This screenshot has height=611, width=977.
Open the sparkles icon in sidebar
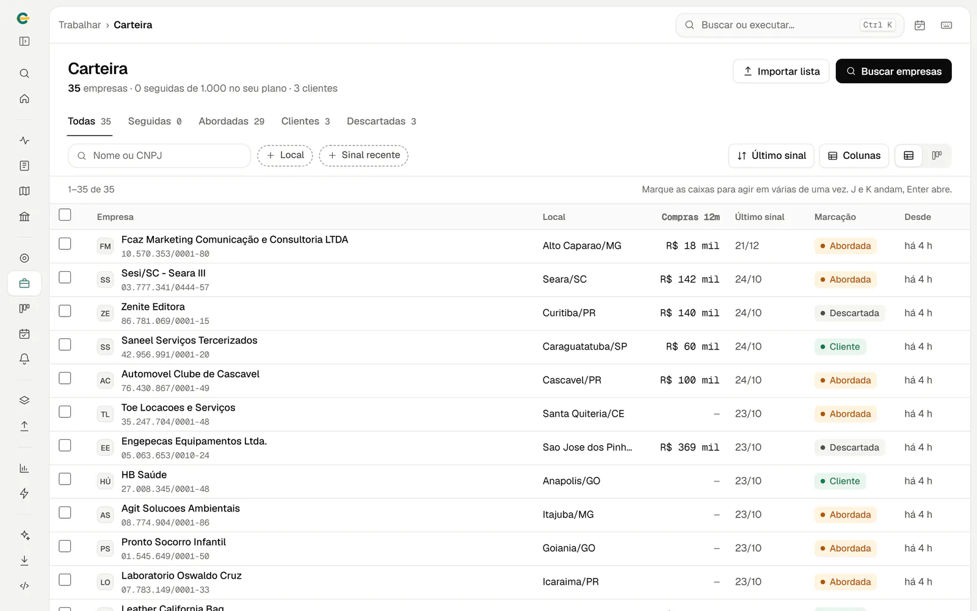[x=24, y=535]
